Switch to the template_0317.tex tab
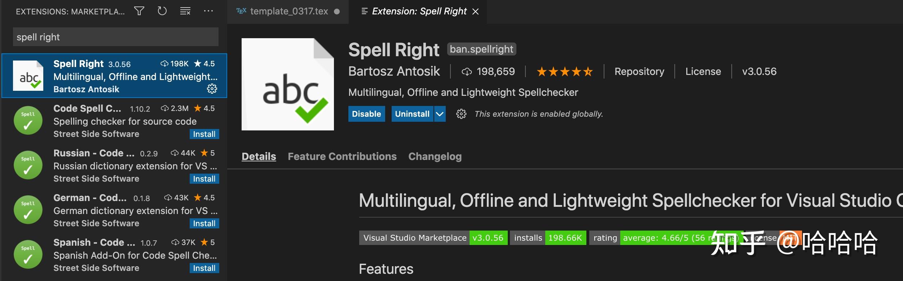The width and height of the screenshot is (903, 281). click(x=289, y=11)
